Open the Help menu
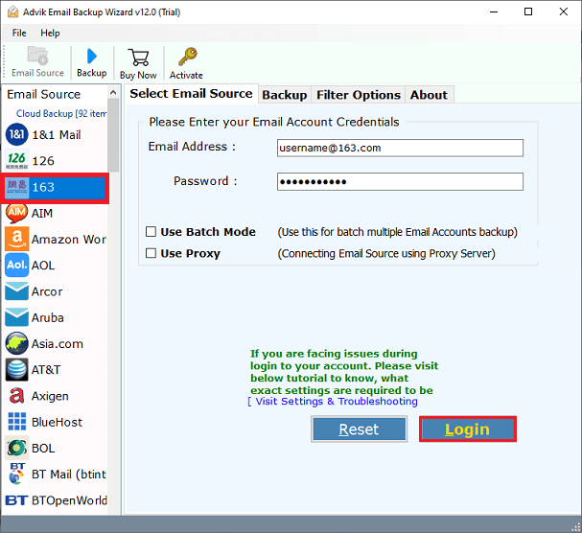Image resolution: width=582 pixels, height=533 pixels. [50, 33]
